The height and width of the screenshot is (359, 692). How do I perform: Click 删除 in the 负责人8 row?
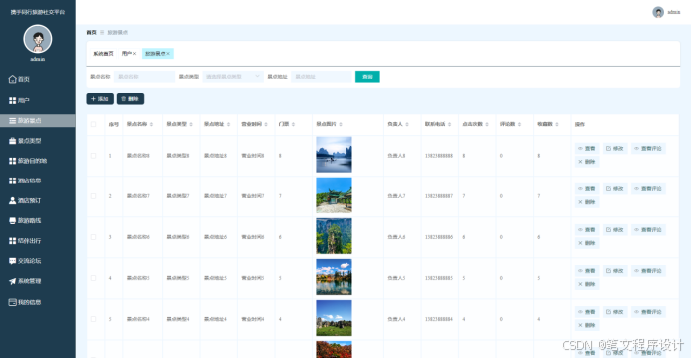pos(587,162)
